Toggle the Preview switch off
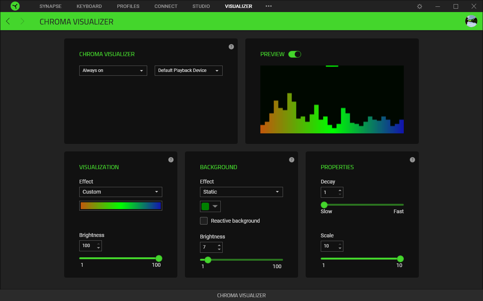The height and width of the screenshot is (301, 483). pos(295,54)
